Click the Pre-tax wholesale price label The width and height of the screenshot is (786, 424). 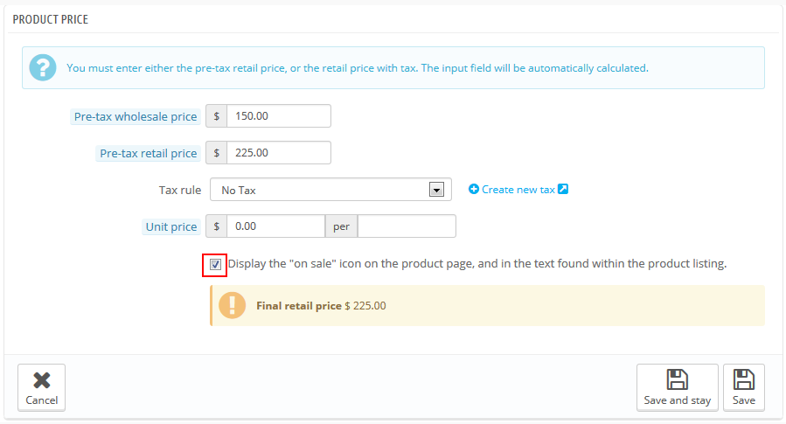136,116
